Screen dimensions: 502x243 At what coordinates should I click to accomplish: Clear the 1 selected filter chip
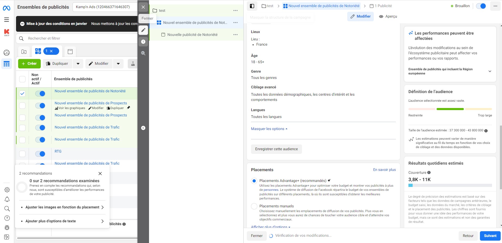51,51
